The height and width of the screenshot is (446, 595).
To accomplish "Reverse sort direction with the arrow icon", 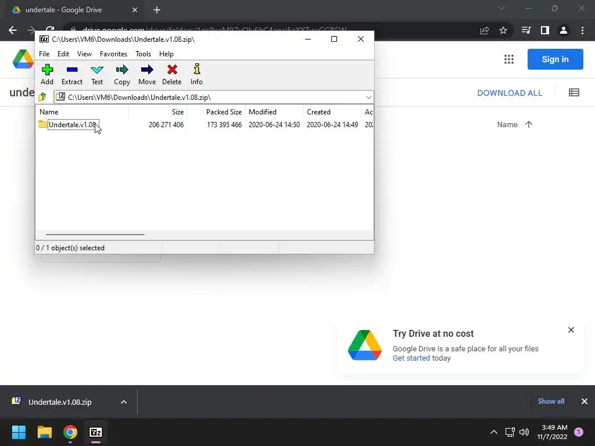I will pyautogui.click(x=529, y=124).
